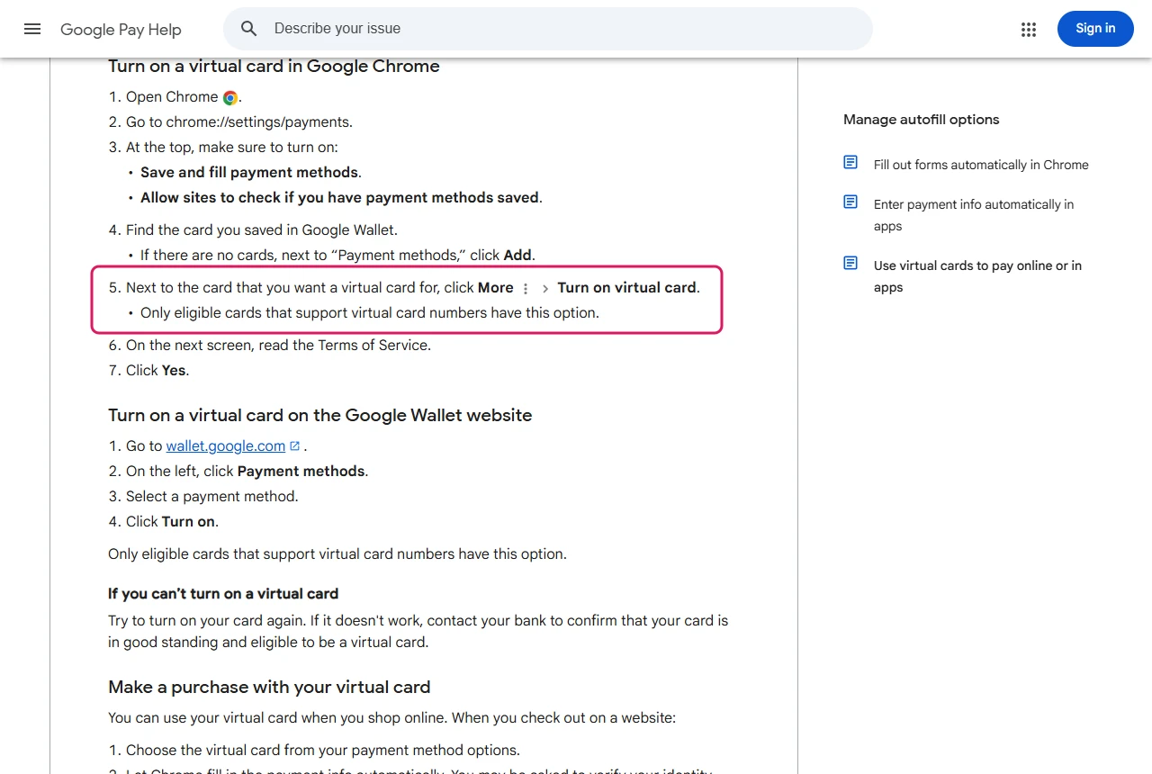Click the subheading If you can't turn on a virtual card
Screen dimensions: 1152x774
(223, 593)
